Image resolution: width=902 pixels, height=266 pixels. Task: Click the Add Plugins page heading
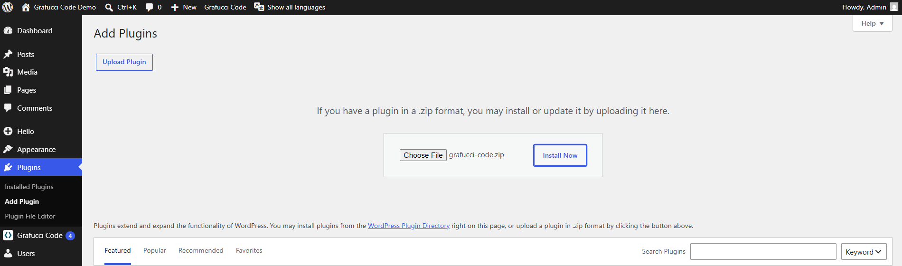tap(125, 34)
